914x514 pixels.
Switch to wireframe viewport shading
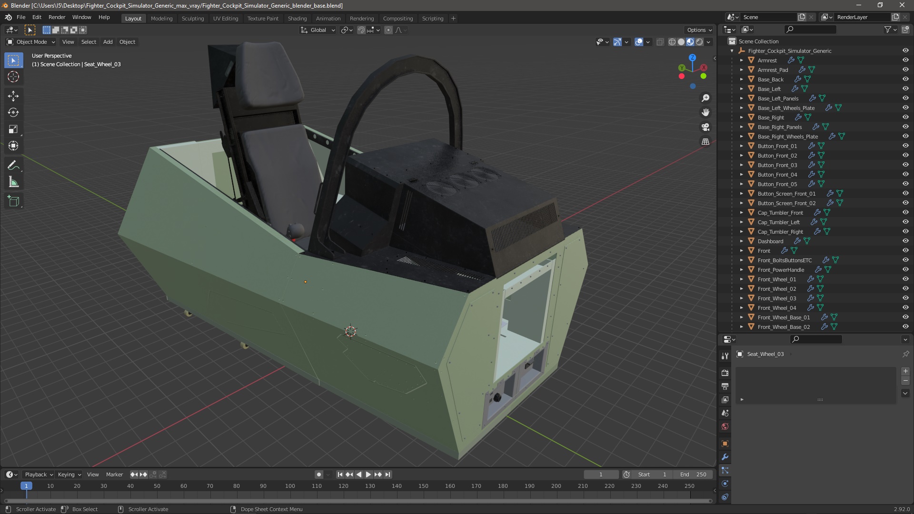tap(672, 42)
